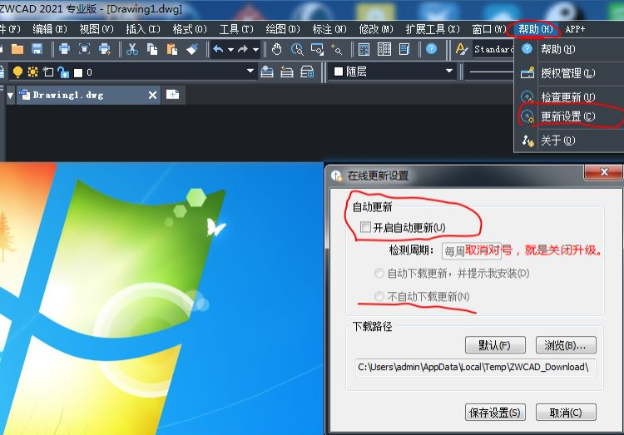Click the APP+ menu
Viewport: 624px width, 435px height.
575,29
